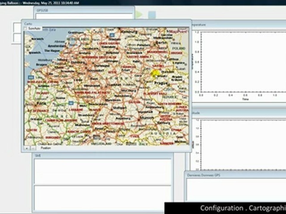Click the blue highway shield near Lille
Screen dimensions: 286x214
pyautogui.click(x=31, y=77)
